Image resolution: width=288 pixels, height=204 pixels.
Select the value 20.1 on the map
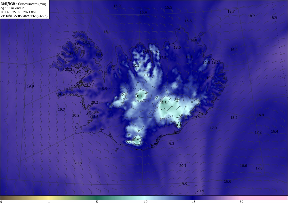(x=183, y=166)
